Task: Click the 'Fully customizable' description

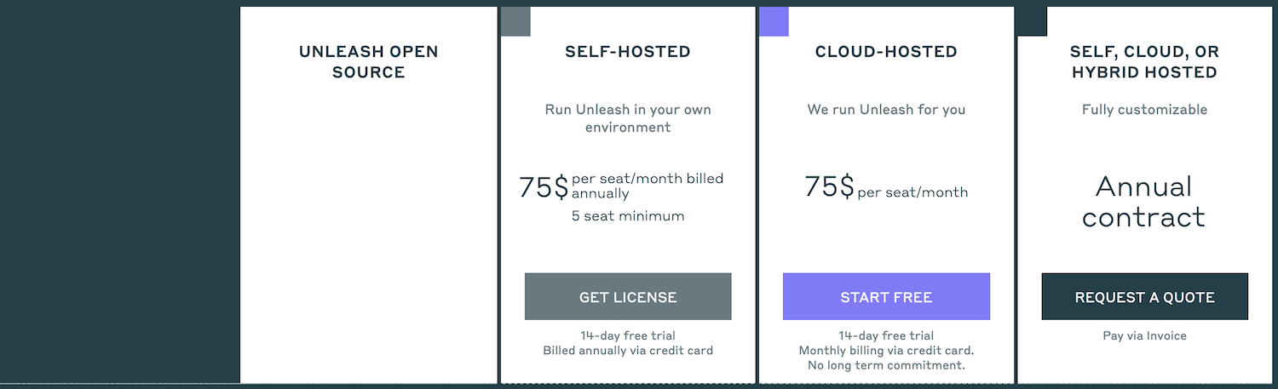Action: (x=1144, y=110)
